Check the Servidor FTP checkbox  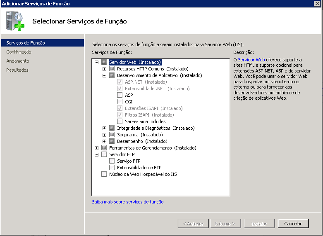pyautogui.click(x=104, y=154)
